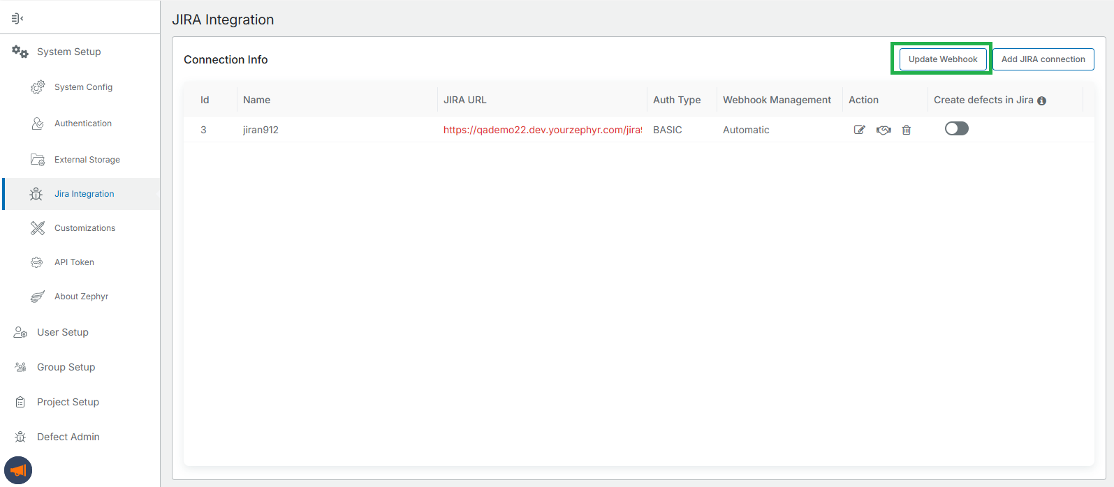This screenshot has height=487, width=1114.
Task: Collapse the left sidebar navigation
Action: click(x=17, y=18)
